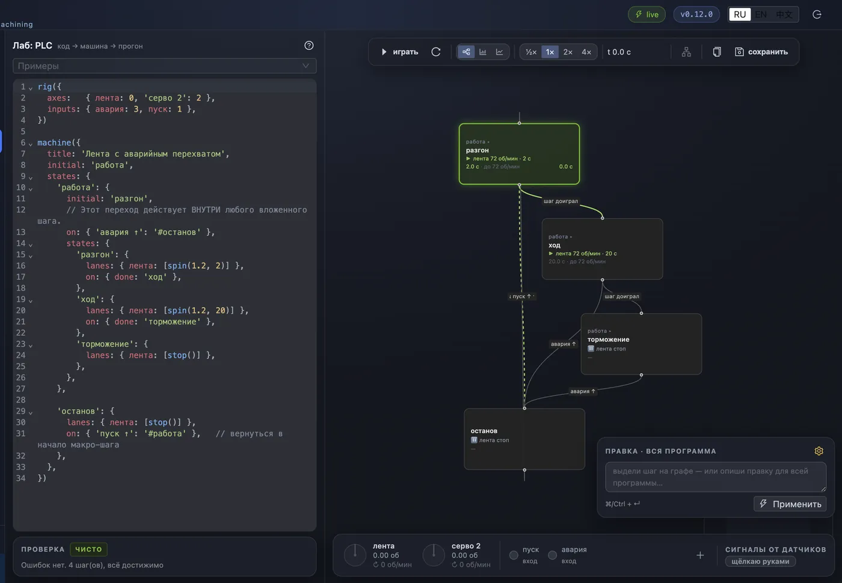Collapse code fold at line 14 states

coord(31,245)
